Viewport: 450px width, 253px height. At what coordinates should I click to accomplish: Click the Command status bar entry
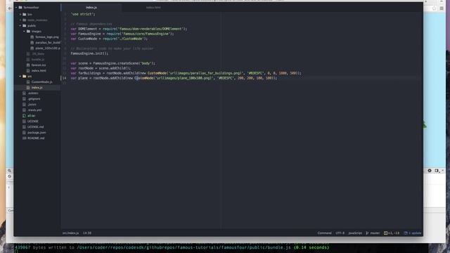pos(325,233)
